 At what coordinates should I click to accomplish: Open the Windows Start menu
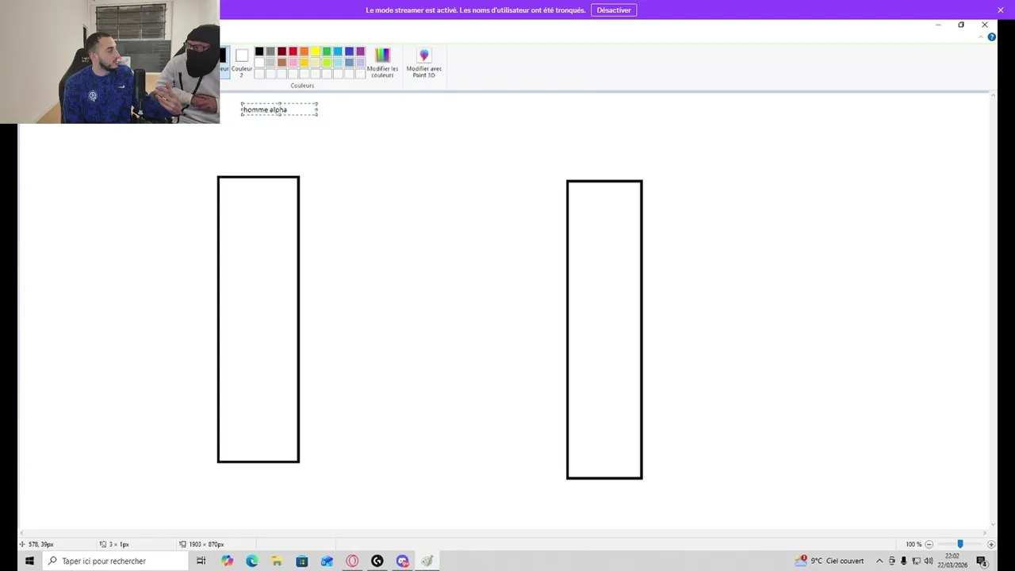(x=29, y=561)
